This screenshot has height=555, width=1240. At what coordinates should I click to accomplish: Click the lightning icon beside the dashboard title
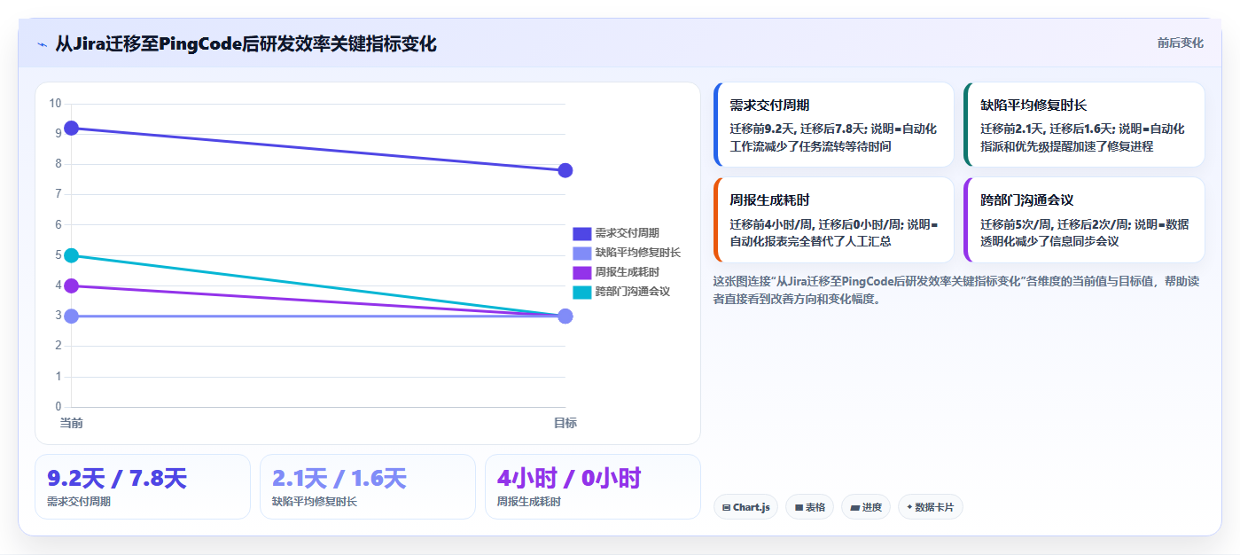click(43, 44)
